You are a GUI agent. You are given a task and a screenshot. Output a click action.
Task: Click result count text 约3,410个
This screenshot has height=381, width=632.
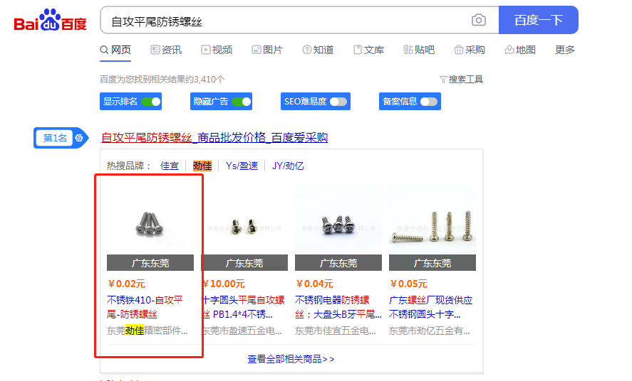click(x=204, y=80)
